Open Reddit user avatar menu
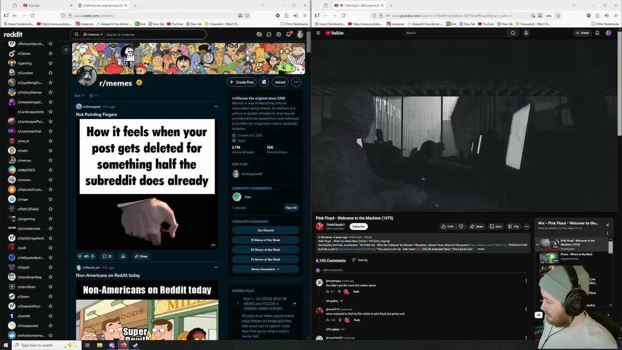Image resolution: width=622 pixels, height=350 pixels. [x=300, y=35]
